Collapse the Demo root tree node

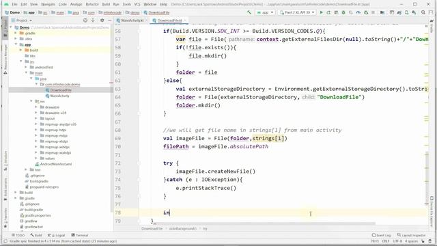point(11,27)
